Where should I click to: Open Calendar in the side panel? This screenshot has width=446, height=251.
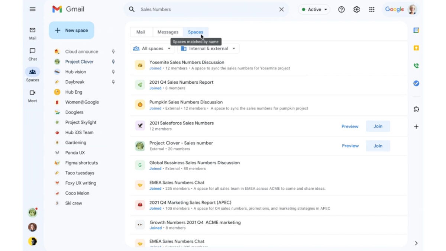tap(416, 30)
